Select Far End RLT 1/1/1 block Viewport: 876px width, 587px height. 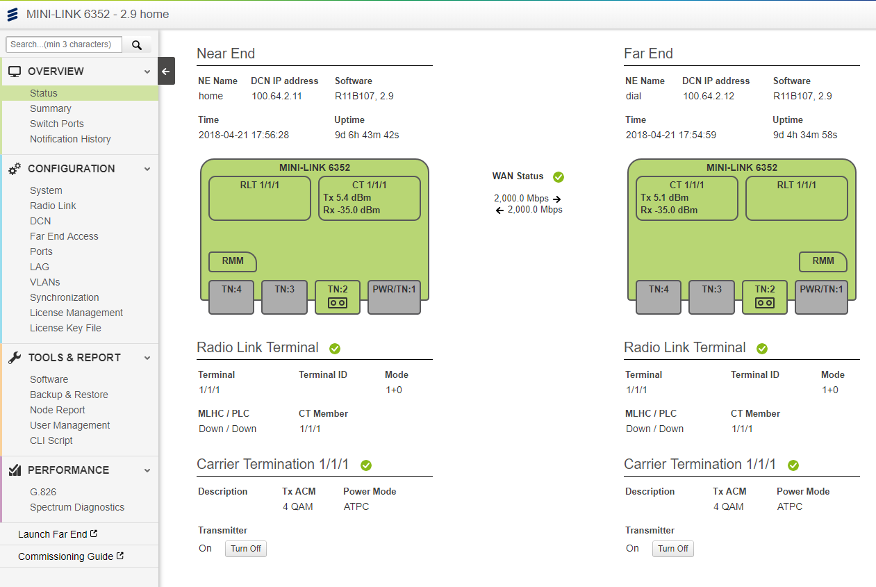(x=797, y=199)
